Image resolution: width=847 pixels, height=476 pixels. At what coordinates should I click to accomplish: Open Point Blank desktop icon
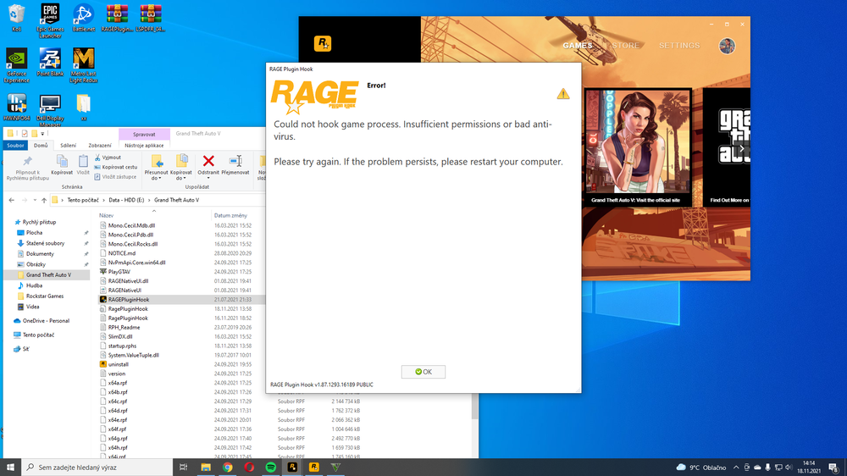coord(50,62)
